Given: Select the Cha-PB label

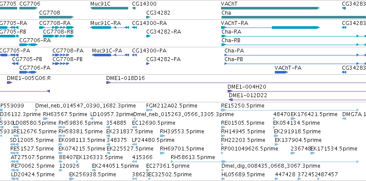Looking at the screenshot, I should click(x=234, y=59).
